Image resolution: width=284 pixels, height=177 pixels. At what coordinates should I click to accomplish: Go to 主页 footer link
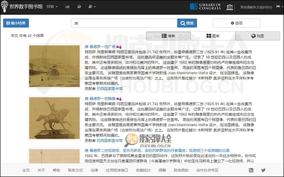(26, 170)
